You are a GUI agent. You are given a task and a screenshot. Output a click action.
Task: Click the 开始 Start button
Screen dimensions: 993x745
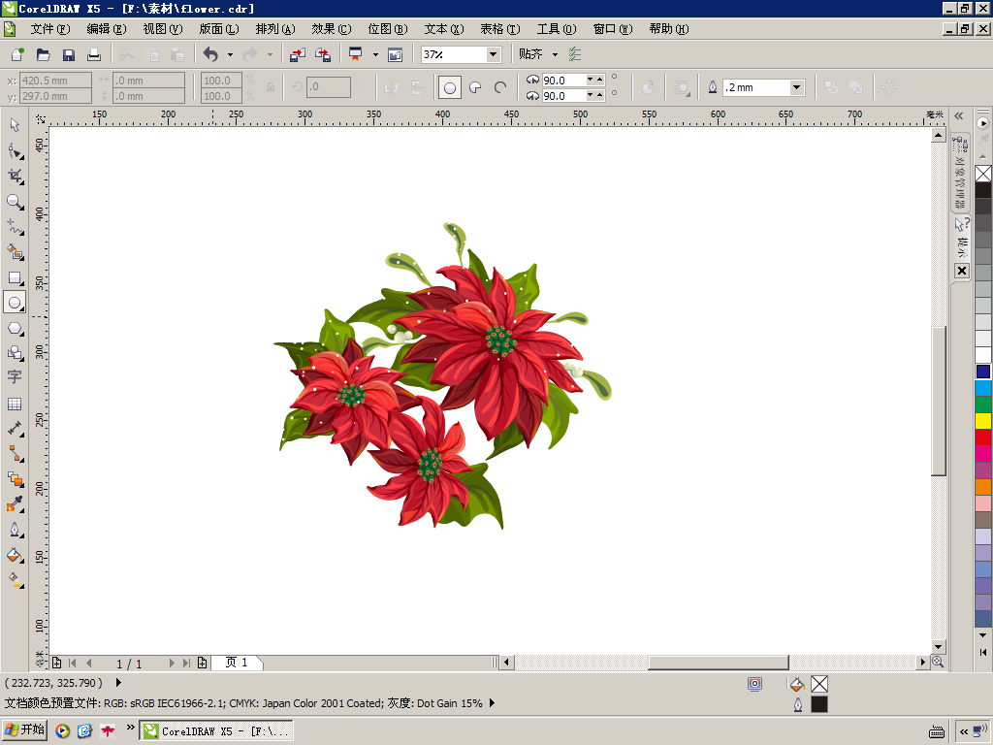(x=24, y=729)
